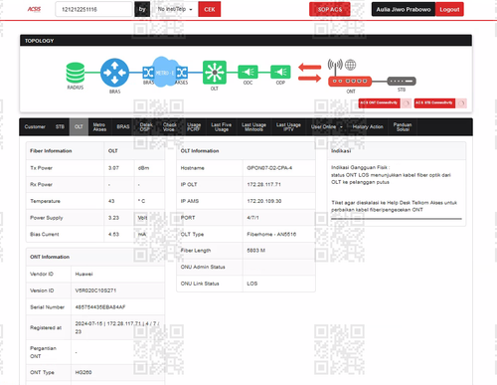
Task: Click the Power Supply value 3.23
Action: click(x=113, y=218)
